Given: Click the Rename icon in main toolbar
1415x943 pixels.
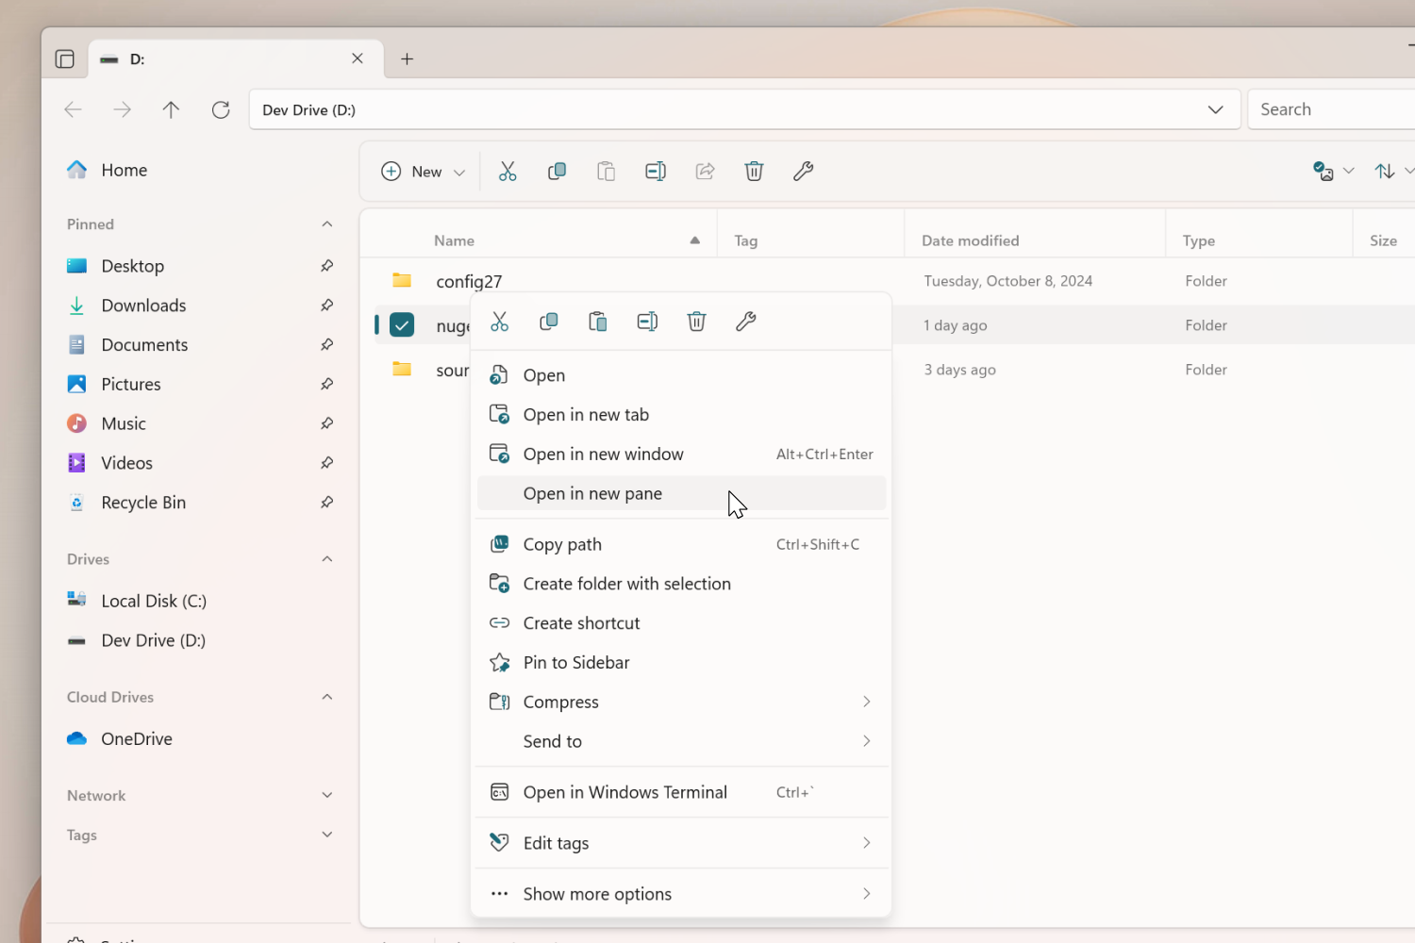Looking at the screenshot, I should (656, 172).
